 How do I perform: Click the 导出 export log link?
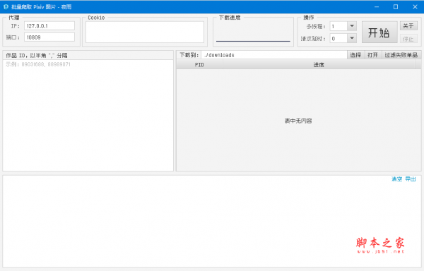(410, 179)
